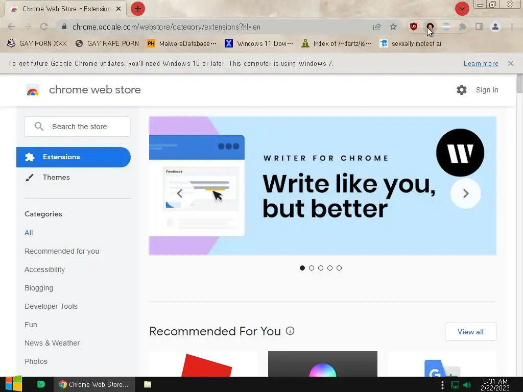Image resolution: width=523 pixels, height=392 pixels.
Task: Follow the Learn more link in the update notice
Action: (x=481, y=63)
